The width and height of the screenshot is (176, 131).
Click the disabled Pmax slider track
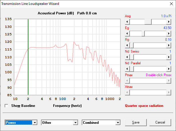coord(148,81)
